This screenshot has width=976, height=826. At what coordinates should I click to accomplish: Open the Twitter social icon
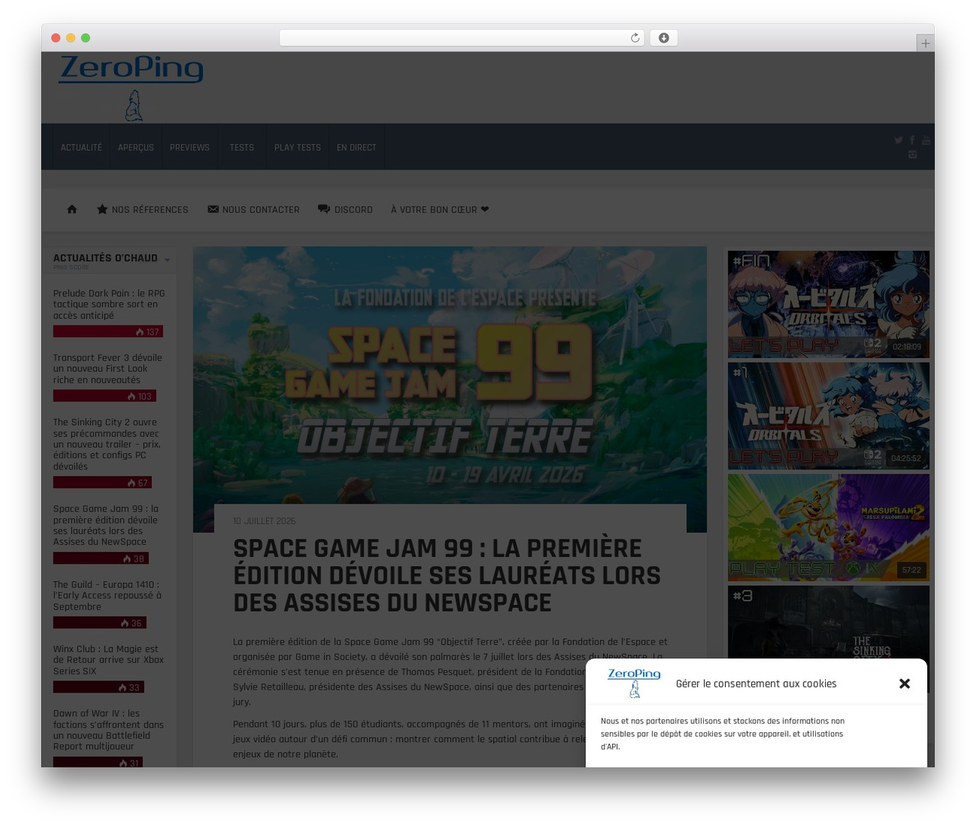(898, 140)
